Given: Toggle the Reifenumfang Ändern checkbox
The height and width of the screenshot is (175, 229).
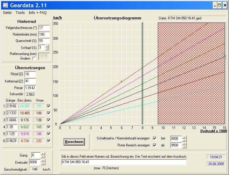Looking at the screenshot, I should click(x=34, y=58).
